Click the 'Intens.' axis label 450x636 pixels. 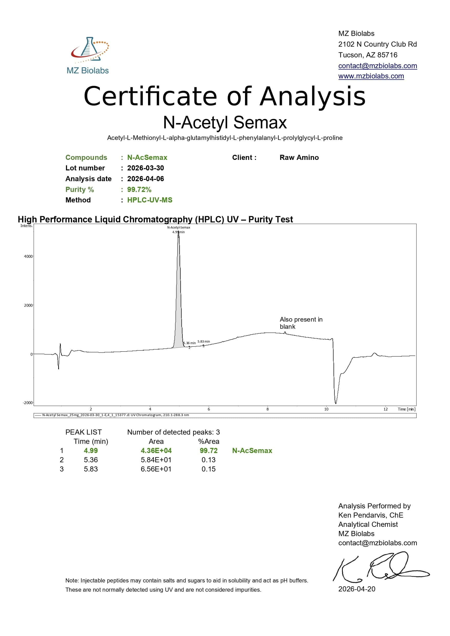[x=26, y=226]
